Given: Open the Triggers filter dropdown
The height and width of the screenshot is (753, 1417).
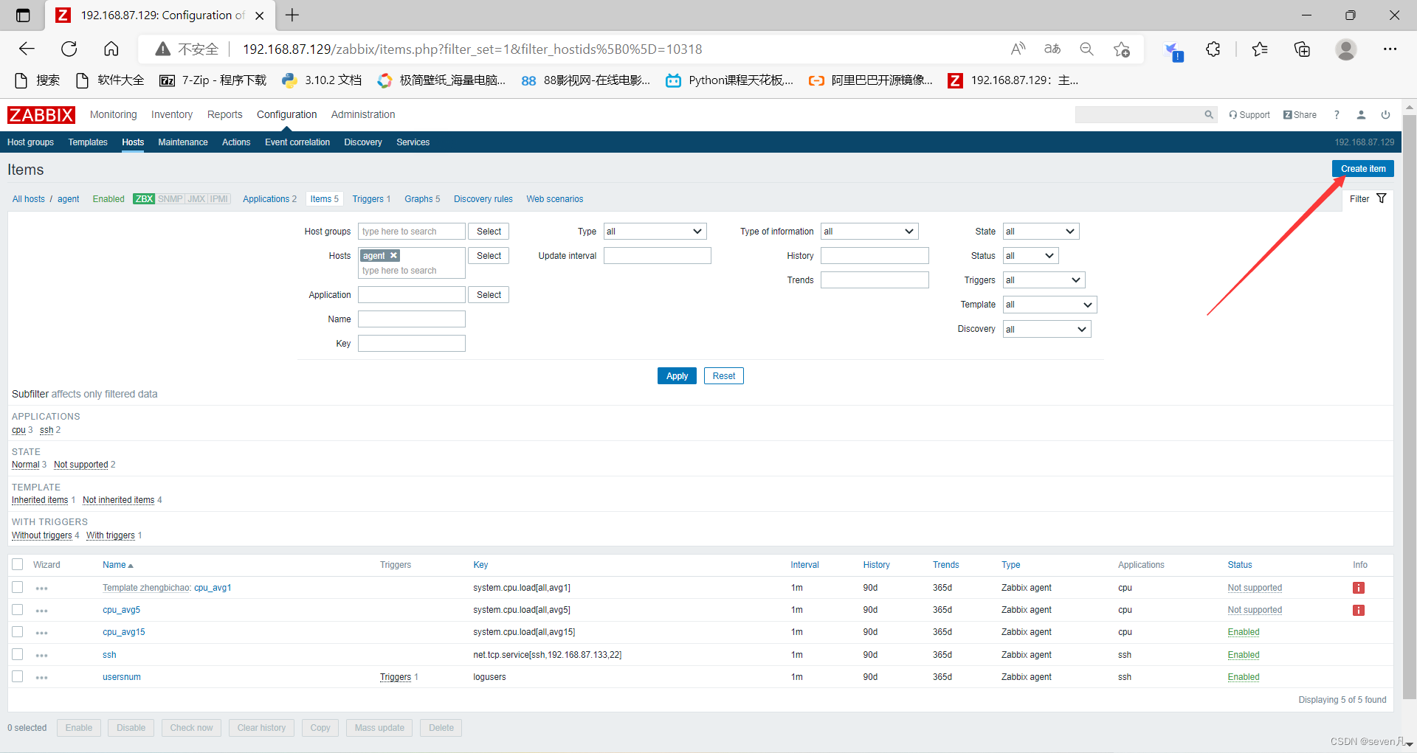Looking at the screenshot, I should (1044, 280).
